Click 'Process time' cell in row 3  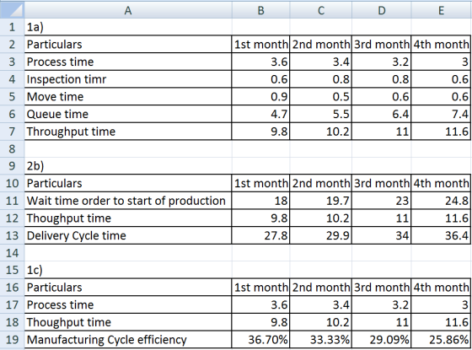128,62
